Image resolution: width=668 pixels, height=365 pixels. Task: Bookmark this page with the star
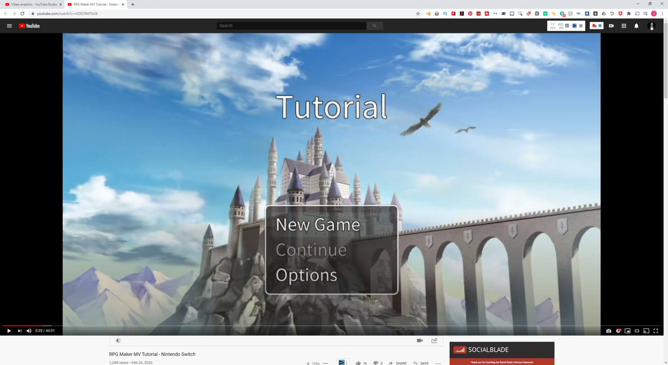coord(418,13)
